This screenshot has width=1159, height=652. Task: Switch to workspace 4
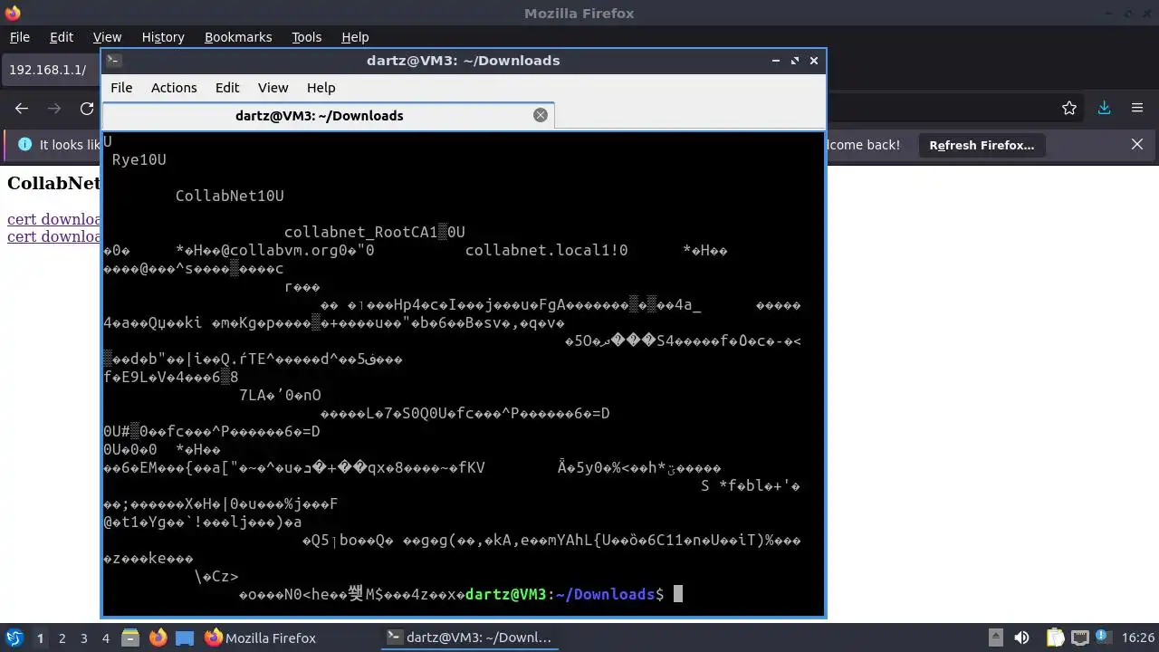(x=106, y=638)
